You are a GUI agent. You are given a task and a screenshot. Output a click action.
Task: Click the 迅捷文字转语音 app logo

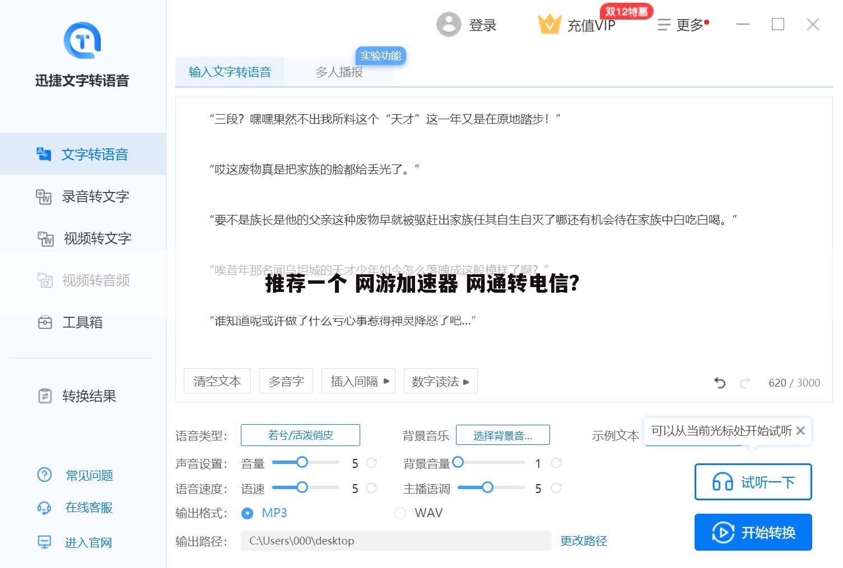(x=82, y=40)
